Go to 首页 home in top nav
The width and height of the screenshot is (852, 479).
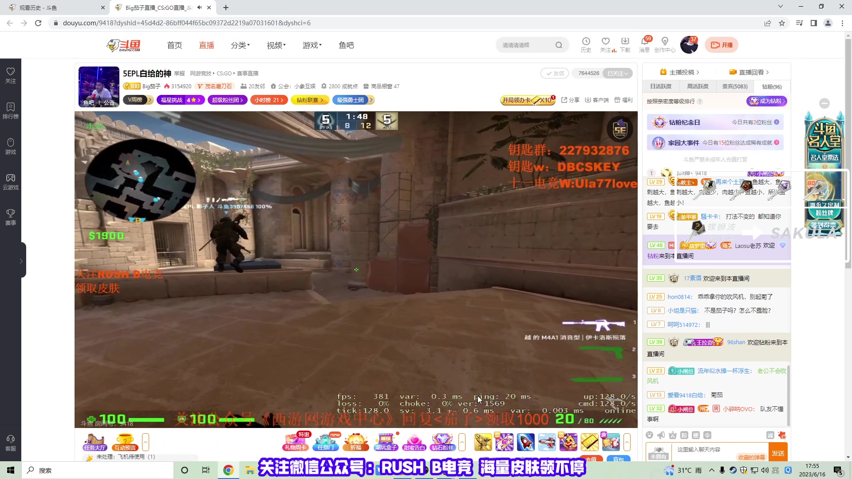(x=174, y=45)
